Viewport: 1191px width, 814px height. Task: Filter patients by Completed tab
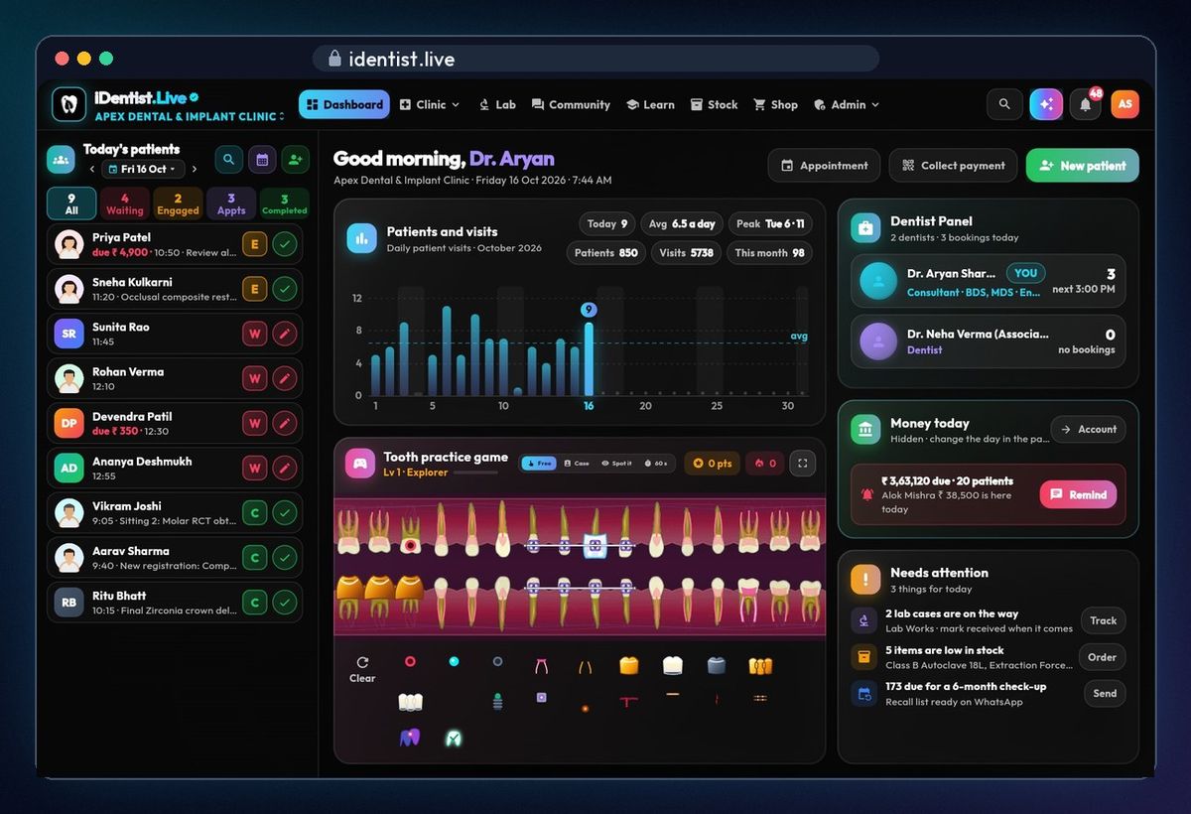pyautogui.click(x=285, y=203)
